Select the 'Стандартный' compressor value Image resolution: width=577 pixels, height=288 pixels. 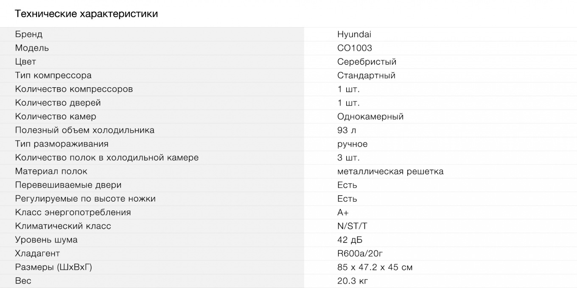(367, 75)
